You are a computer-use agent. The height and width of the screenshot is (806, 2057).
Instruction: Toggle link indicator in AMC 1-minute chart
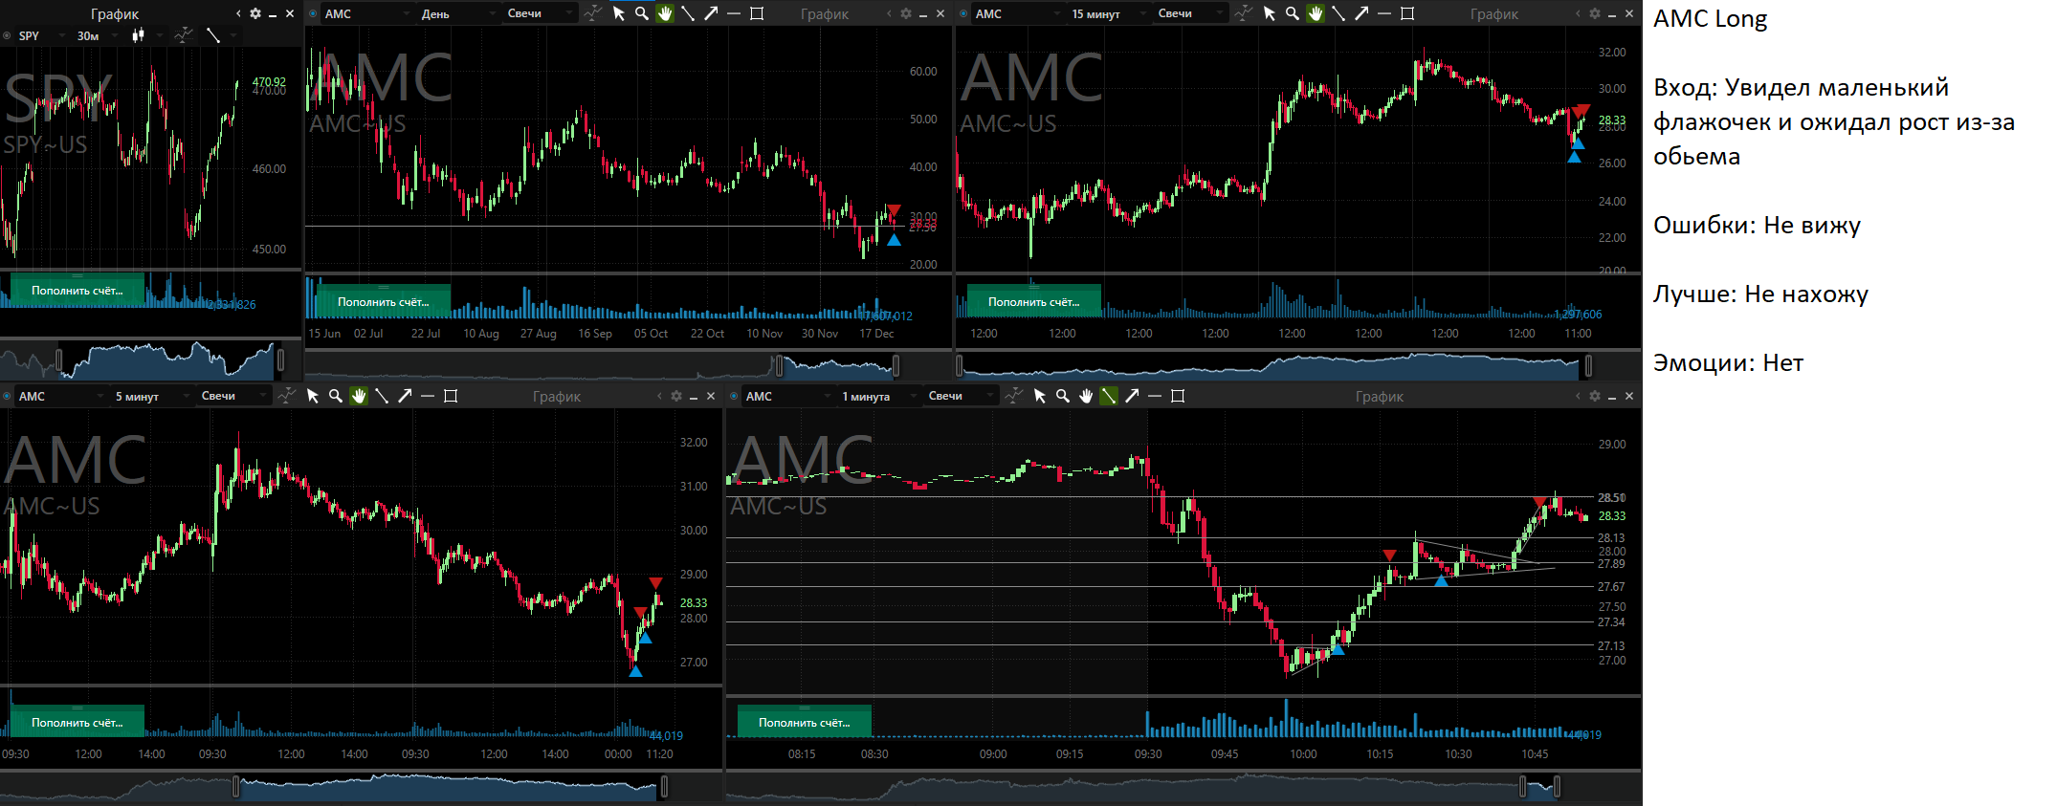[x=734, y=396]
